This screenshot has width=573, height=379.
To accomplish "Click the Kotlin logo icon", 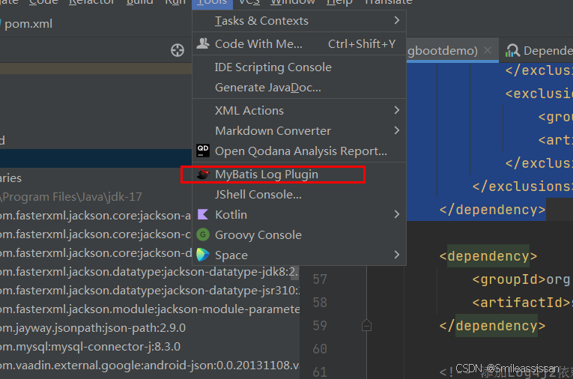I will [x=203, y=214].
